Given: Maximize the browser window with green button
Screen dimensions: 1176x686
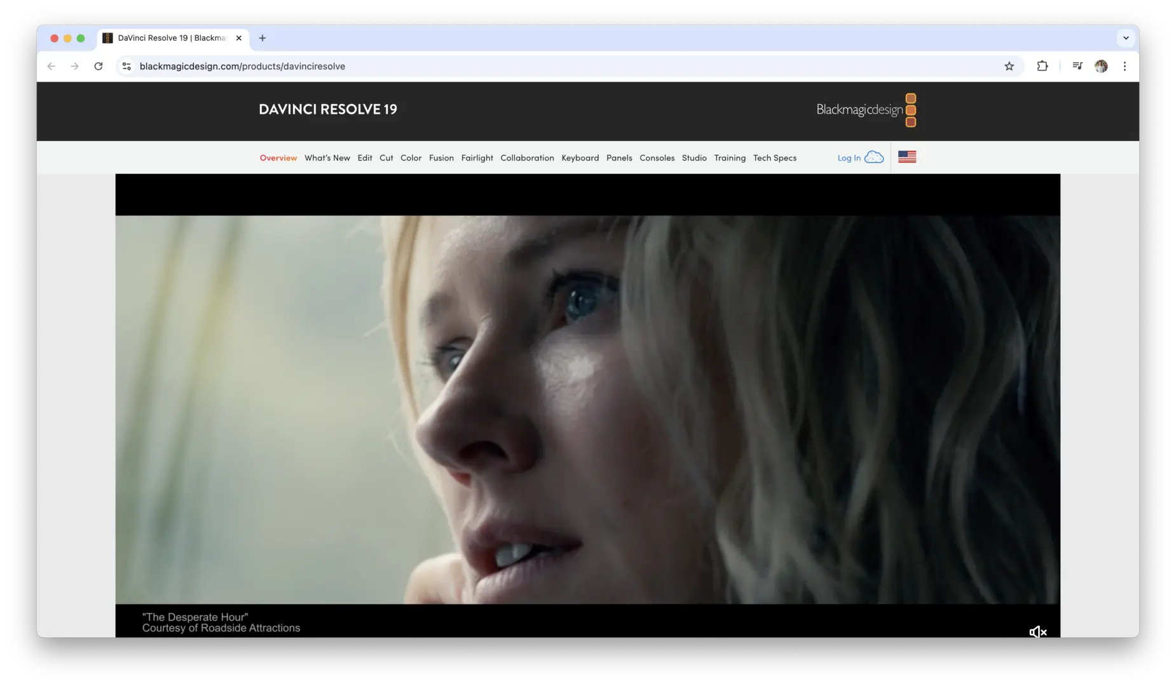Looking at the screenshot, I should [81, 38].
